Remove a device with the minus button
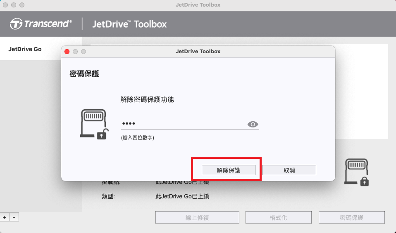Image resolution: width=396 pixels, height=233 pixels. click(x=14, y=217)
